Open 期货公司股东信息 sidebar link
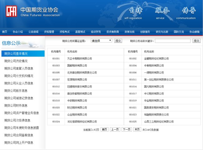Image resolution: width=203 pixels, height=150 pixels. point(16,91)
